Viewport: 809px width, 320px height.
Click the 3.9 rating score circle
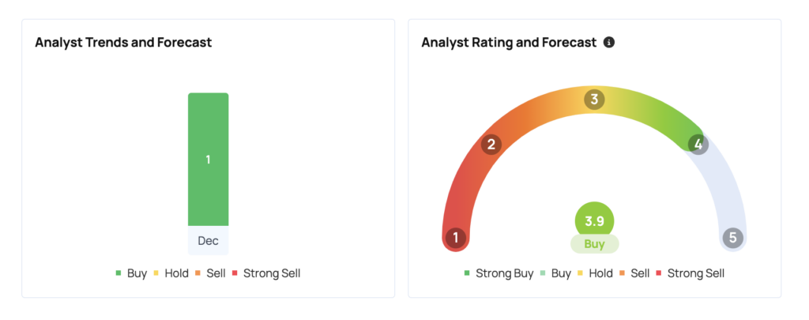point(594,220)
